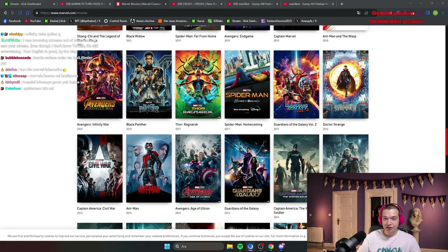
Task: Open File Explorer from the taskbar
Action: (230, 246)
